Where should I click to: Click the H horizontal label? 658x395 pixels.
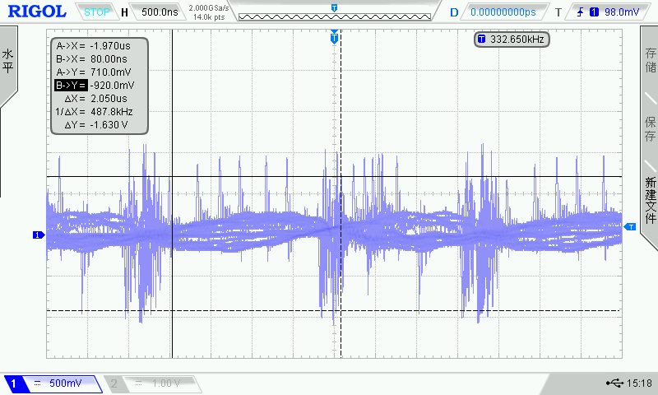124,12
